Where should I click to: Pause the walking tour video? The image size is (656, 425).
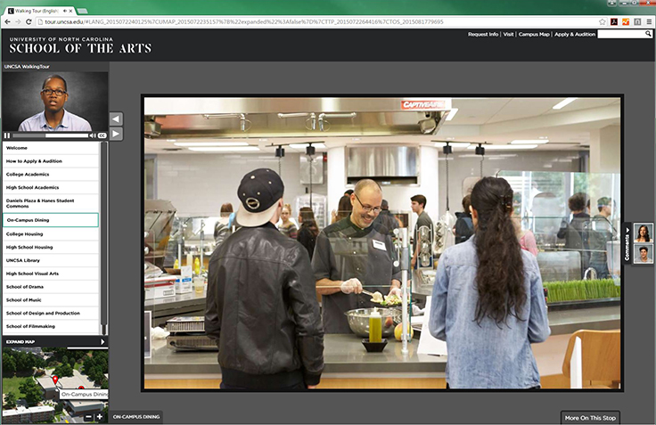pyautogui.click(x=7, y=135)
